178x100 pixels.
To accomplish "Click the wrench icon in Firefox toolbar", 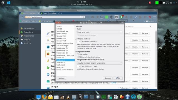I will [136, 17].
